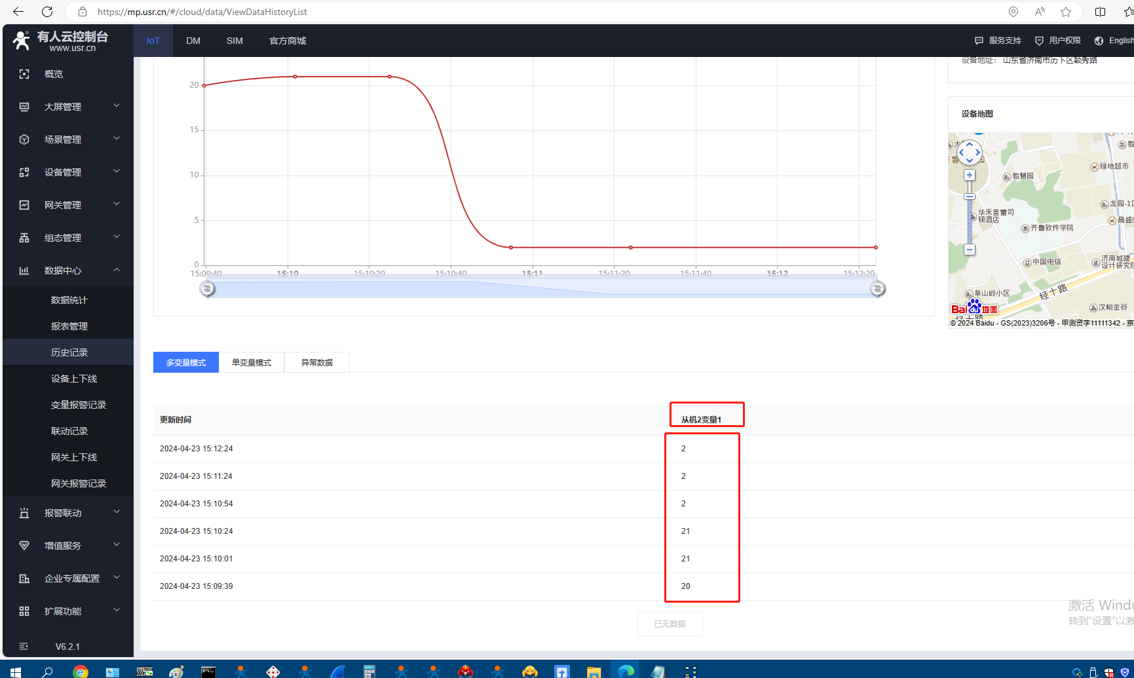Viewport: 1134px width, 678px height.
Task: Switch to 异常数据 tab
Action: coord(317,362)
